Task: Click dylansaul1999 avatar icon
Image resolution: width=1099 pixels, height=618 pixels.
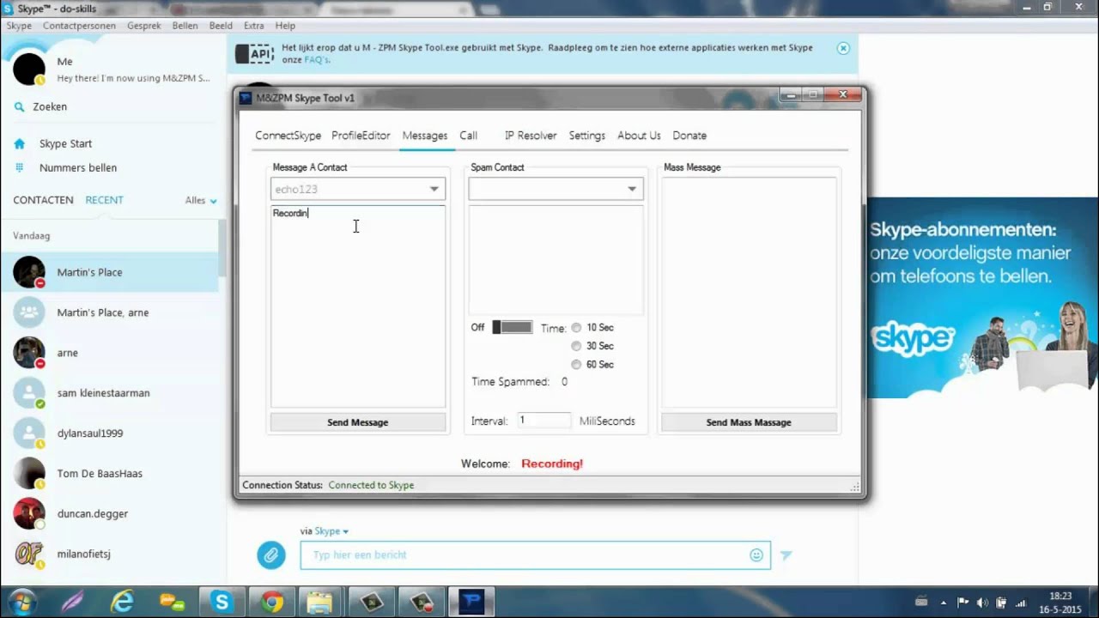Action: (x=29, y=433)
